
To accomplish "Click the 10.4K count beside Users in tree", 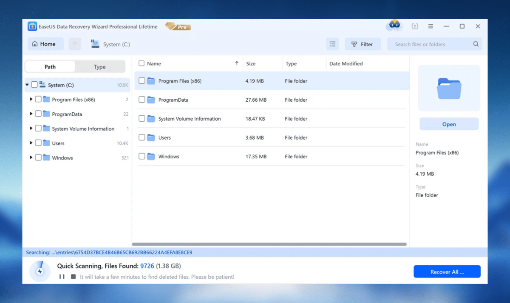I will 122,143.
